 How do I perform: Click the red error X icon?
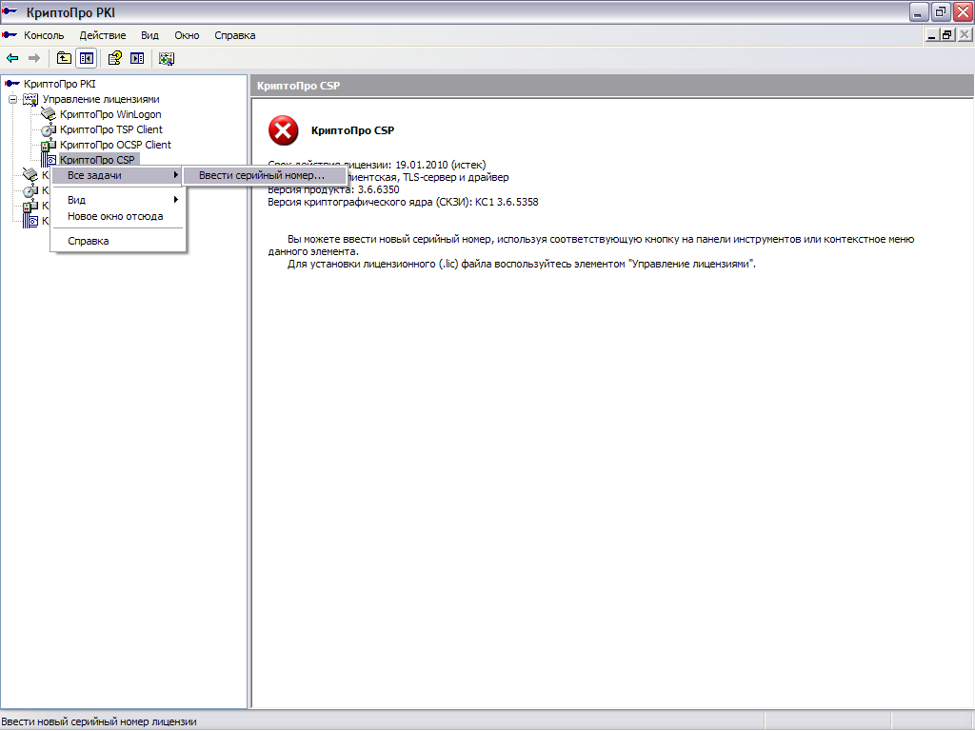[283, 130]
